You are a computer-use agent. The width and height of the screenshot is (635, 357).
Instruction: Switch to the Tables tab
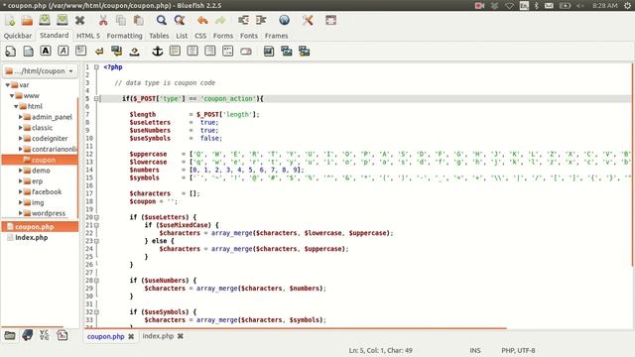159,36
